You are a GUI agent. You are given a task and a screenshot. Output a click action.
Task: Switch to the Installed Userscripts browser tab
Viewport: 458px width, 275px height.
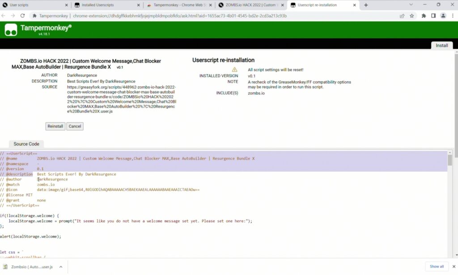coord(107,5)
